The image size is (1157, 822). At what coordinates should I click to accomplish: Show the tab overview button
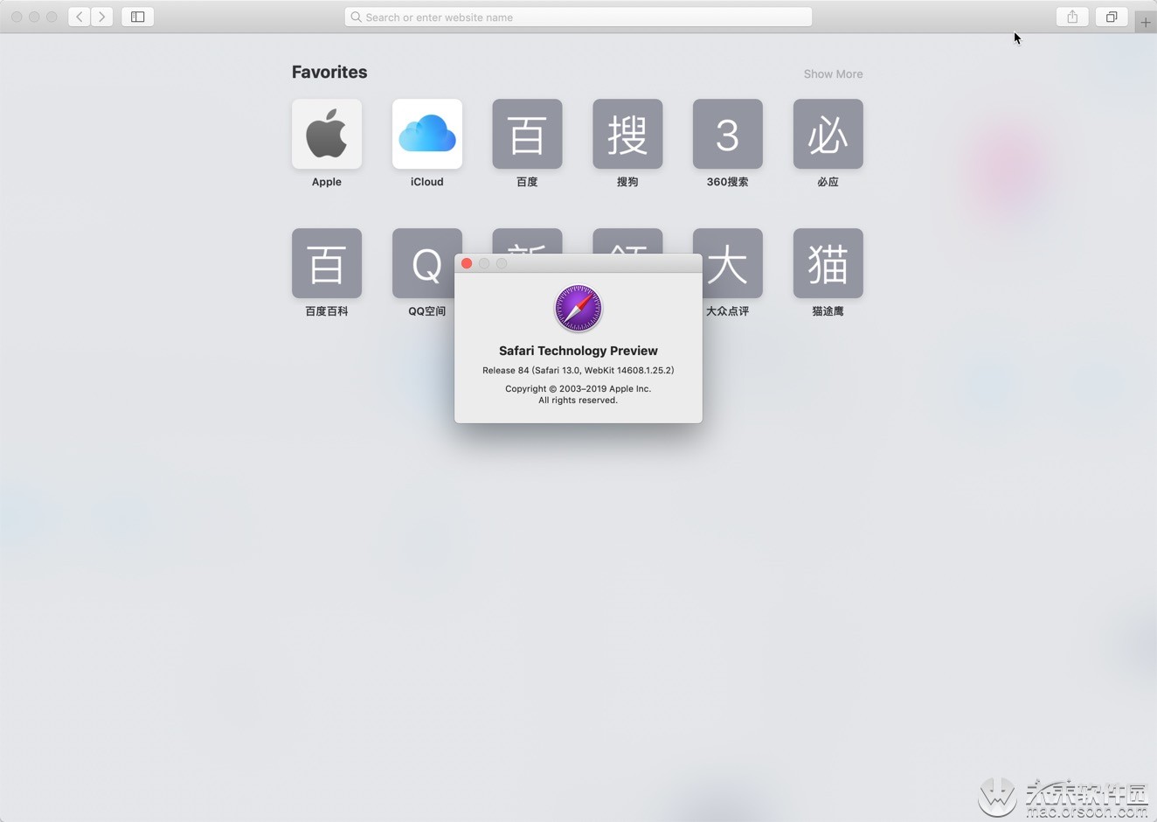coord(1112,17)
